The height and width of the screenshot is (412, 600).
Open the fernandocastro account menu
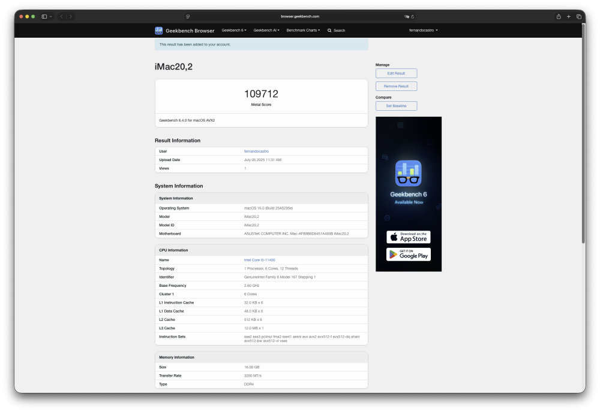point(423,30)
